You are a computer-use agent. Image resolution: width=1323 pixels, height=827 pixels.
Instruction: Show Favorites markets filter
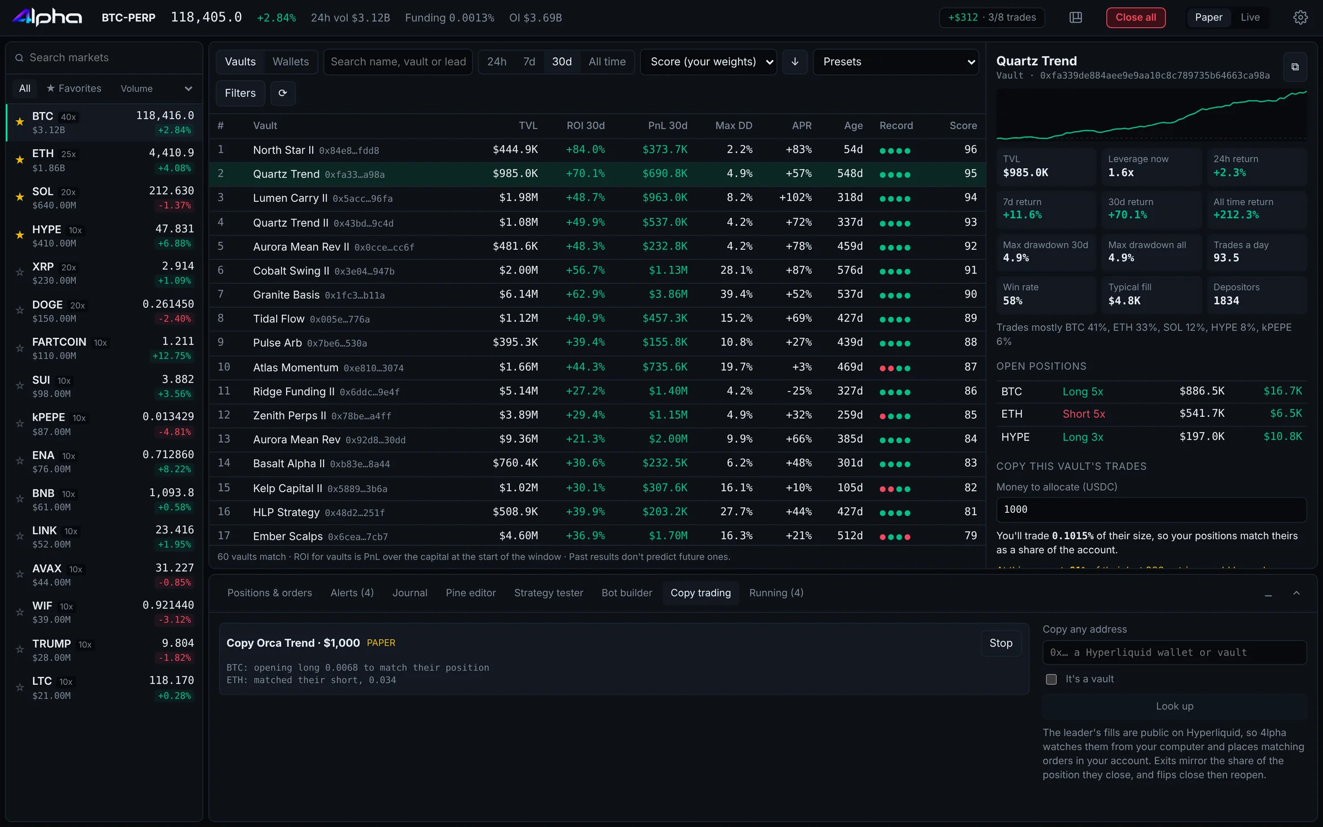pyautogui.click(x=74, y=89)
